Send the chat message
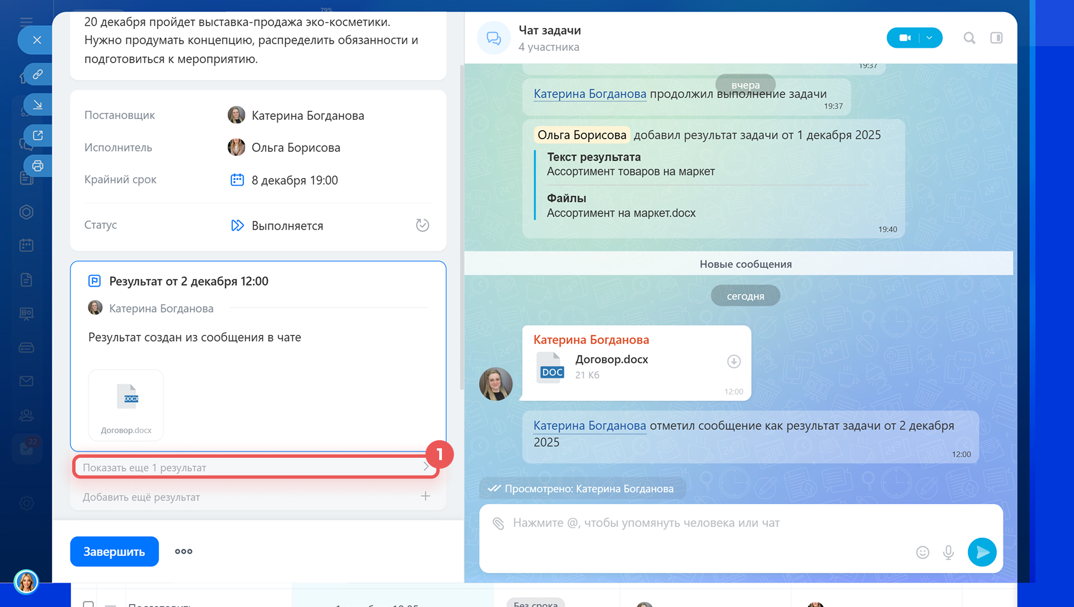Screen dimensions: 1074x607 pos(982,552)
